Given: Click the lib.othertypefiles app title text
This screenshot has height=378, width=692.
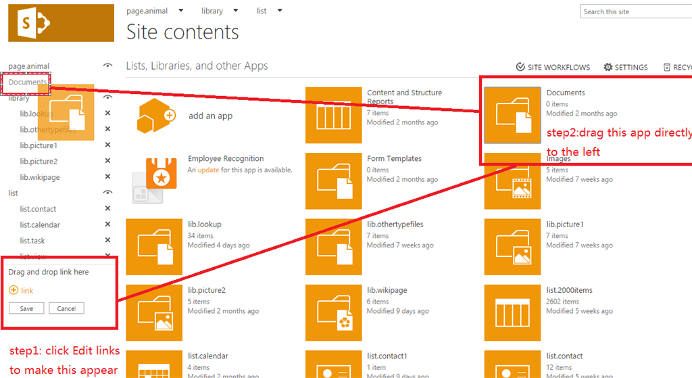Looking at the screenshot, I should (395, 225).
